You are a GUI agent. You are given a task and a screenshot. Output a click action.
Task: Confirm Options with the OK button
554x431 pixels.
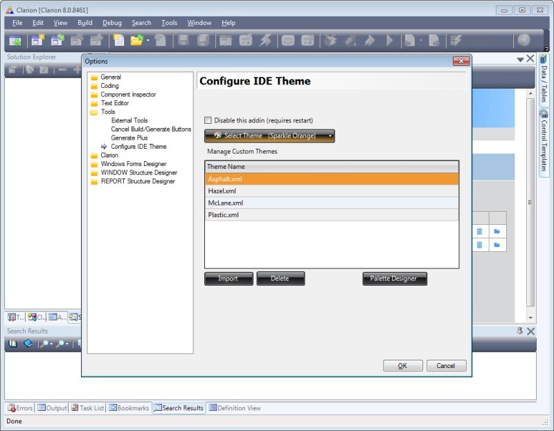coord(403,366)
